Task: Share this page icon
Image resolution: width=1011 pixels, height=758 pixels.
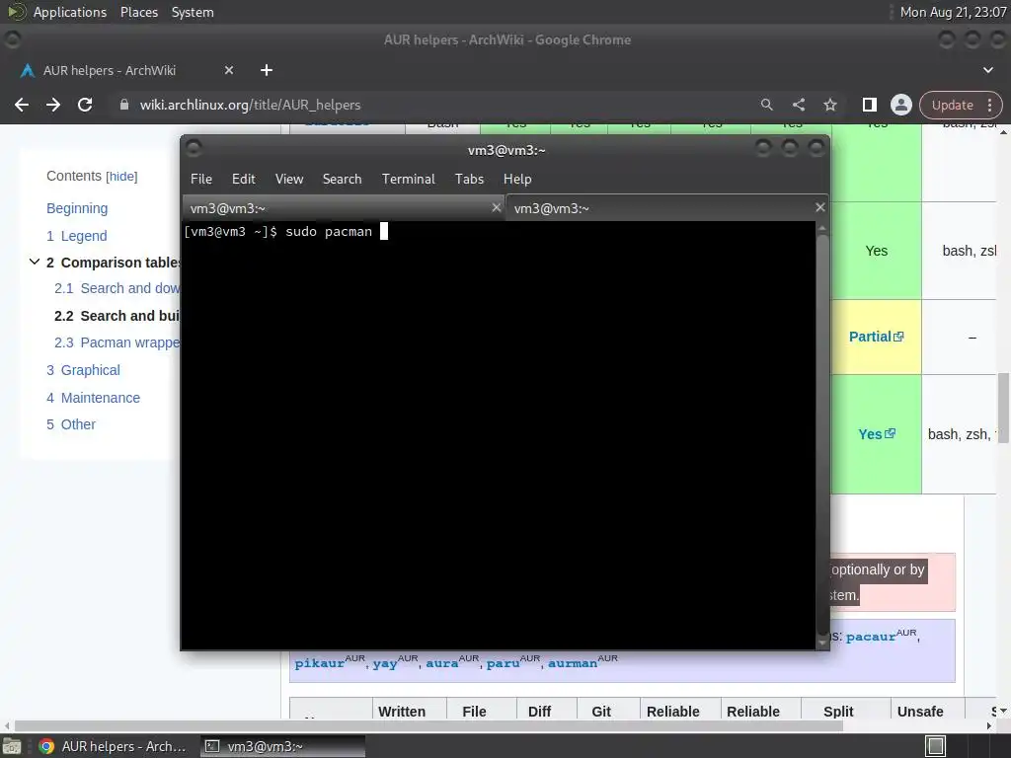Action: coord(798,105)
